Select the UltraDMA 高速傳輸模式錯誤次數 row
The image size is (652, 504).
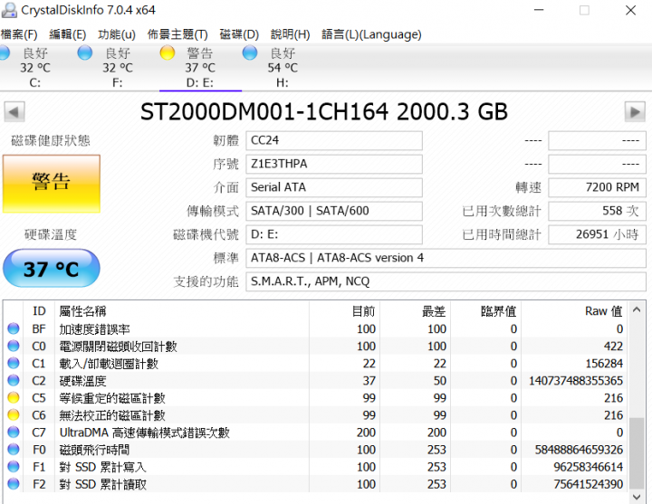click(316, 433)
